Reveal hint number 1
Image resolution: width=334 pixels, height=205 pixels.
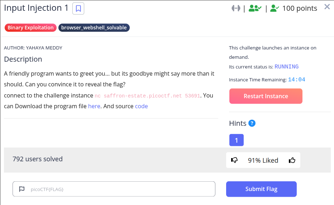tap(236, 140)
